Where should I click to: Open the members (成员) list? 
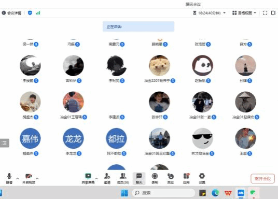(123, 178)
